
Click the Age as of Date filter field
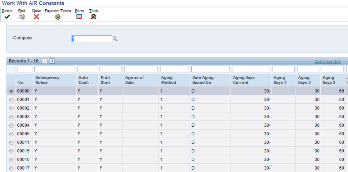pos(141,69)
